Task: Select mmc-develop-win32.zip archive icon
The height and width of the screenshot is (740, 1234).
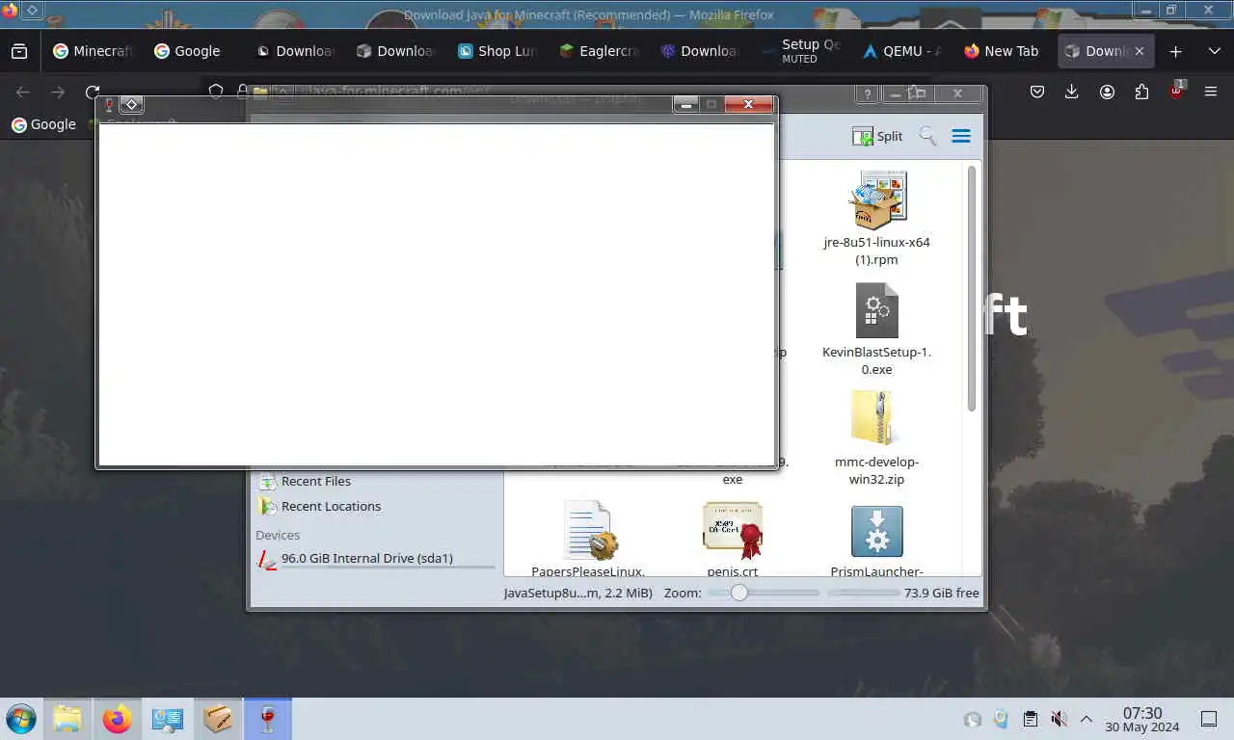Action: (x=872, y=418)
